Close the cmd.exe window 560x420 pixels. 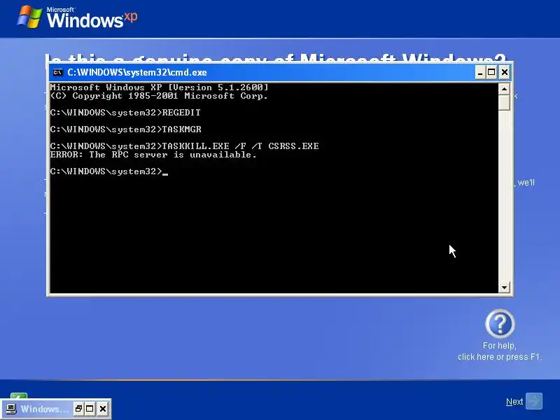click(504, 73)
